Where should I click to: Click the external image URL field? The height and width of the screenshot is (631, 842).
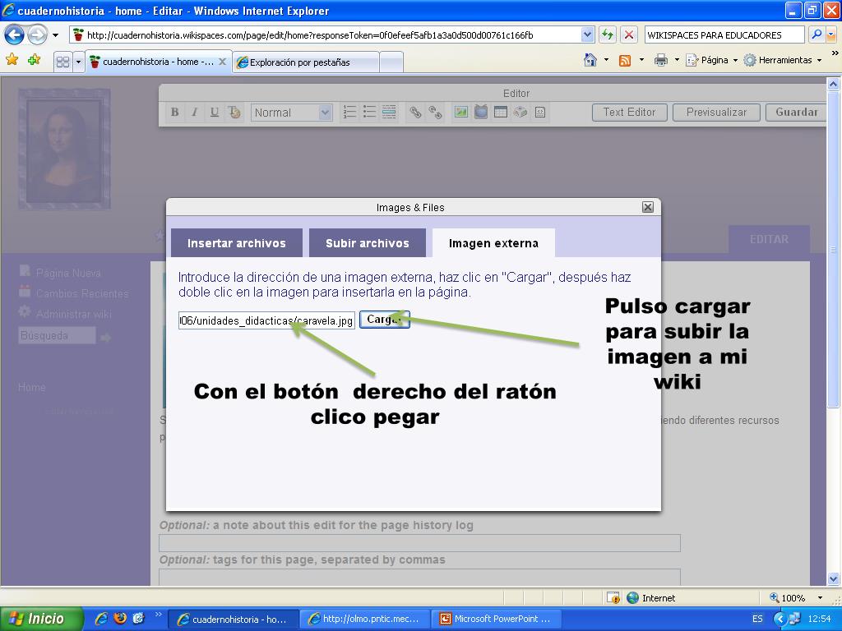(266, 320)
